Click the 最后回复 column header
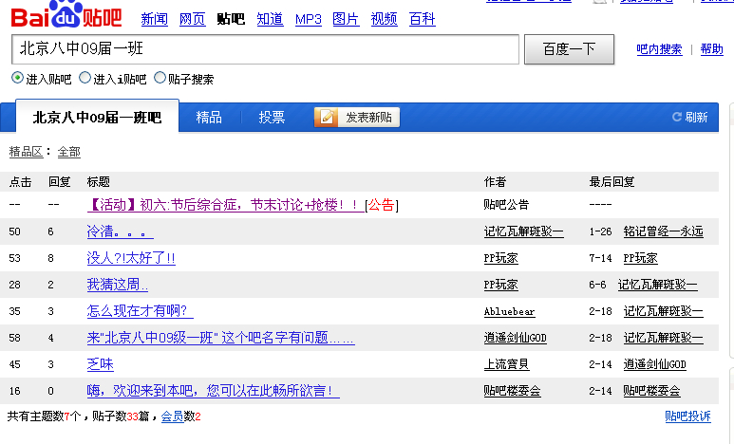 pos(612,181)
